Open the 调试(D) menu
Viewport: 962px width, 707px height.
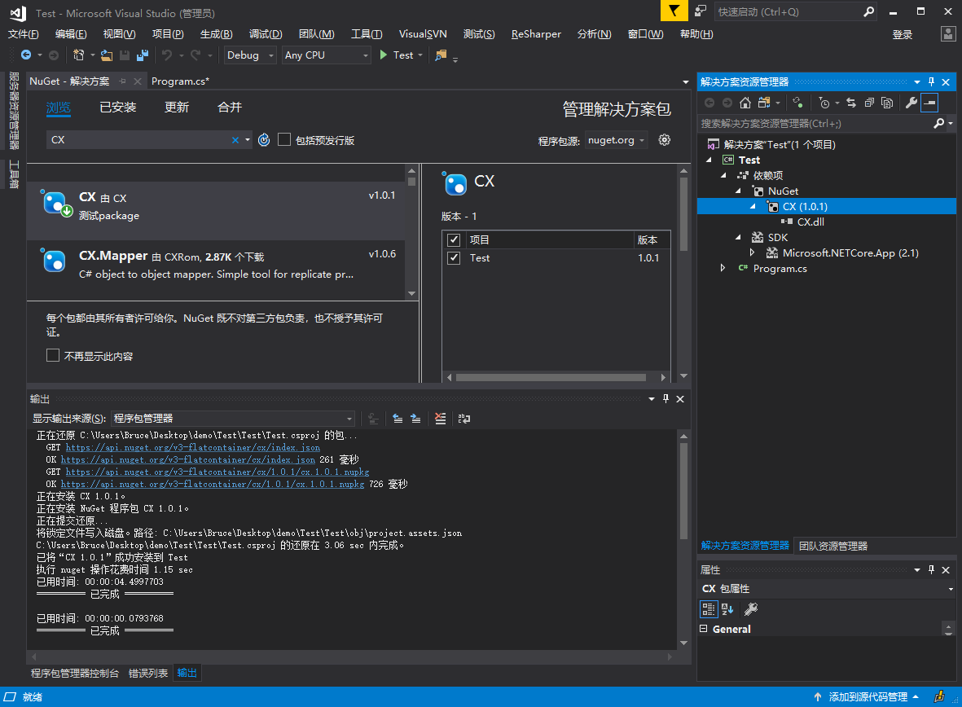click(266, 34)
